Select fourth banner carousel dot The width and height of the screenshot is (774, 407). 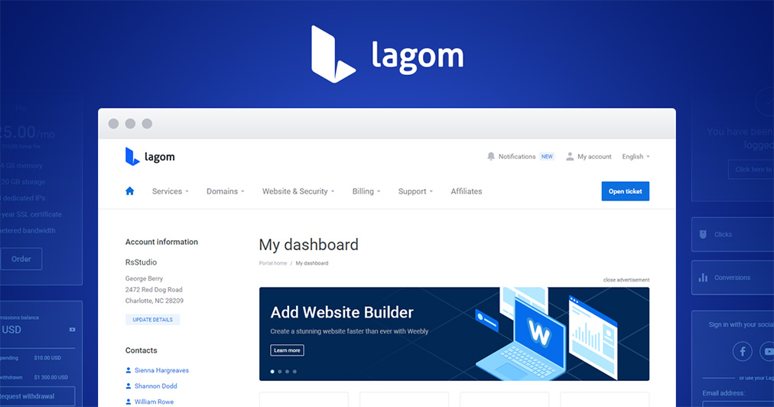point(294,372)
